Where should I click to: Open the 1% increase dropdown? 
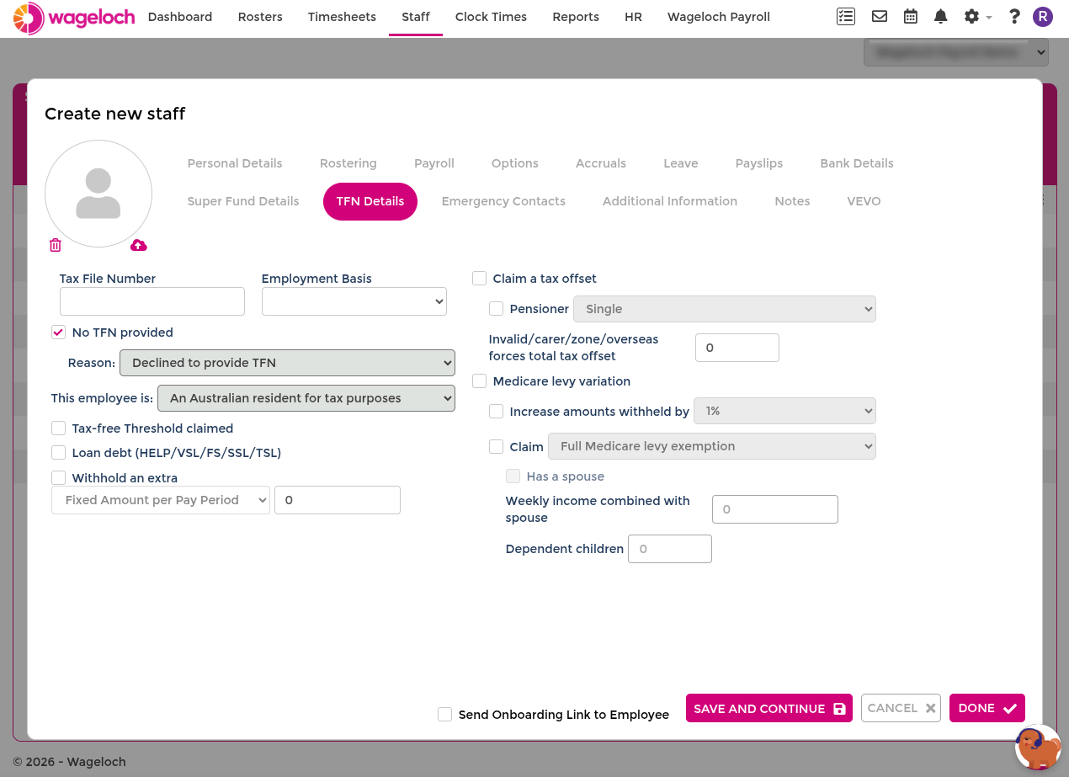[784, 411]
